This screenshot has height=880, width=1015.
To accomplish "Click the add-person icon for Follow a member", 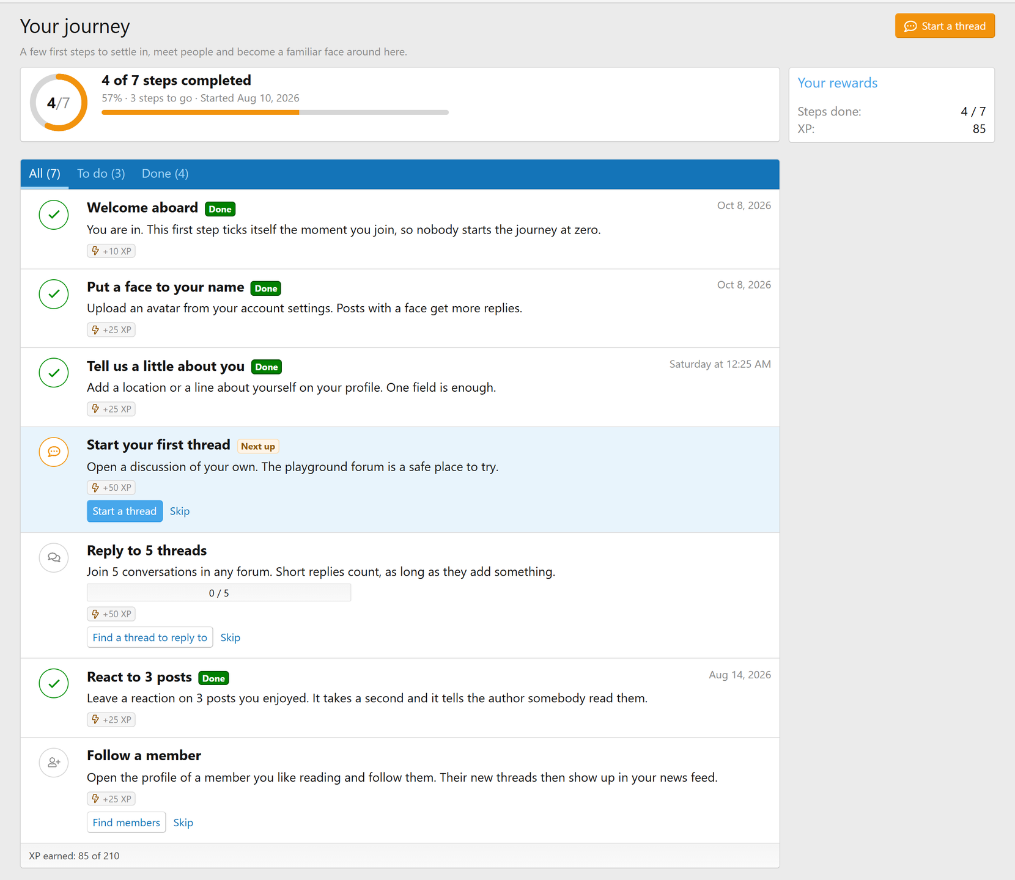I will click(54, 763).
